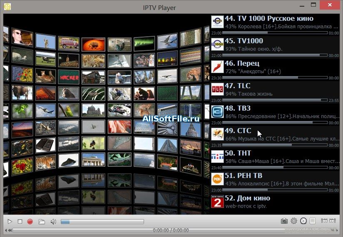Start recording with the red Record button

pos(30,222)
